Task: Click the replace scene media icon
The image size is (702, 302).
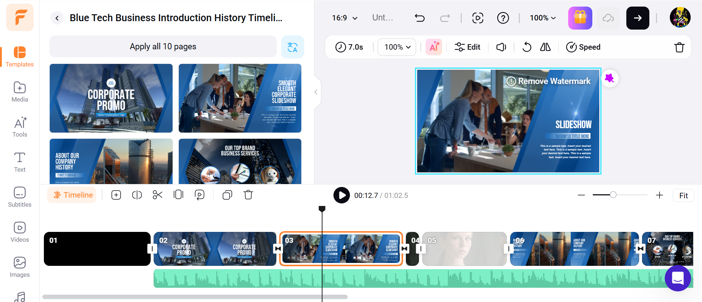Action: click(x=200, y=195)
